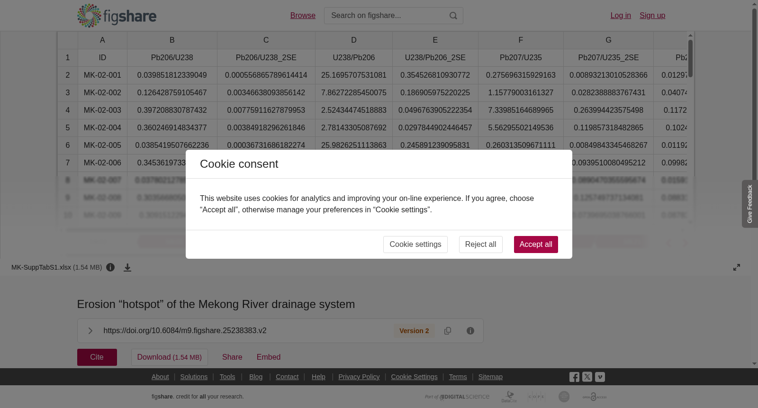
Task: Open Sitemap footer link
Action: [490, 377]
